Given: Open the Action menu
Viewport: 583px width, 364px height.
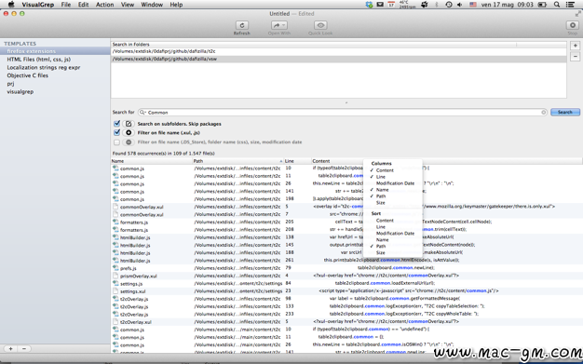Looking at the screenshot, I should (x=105, y=5).
